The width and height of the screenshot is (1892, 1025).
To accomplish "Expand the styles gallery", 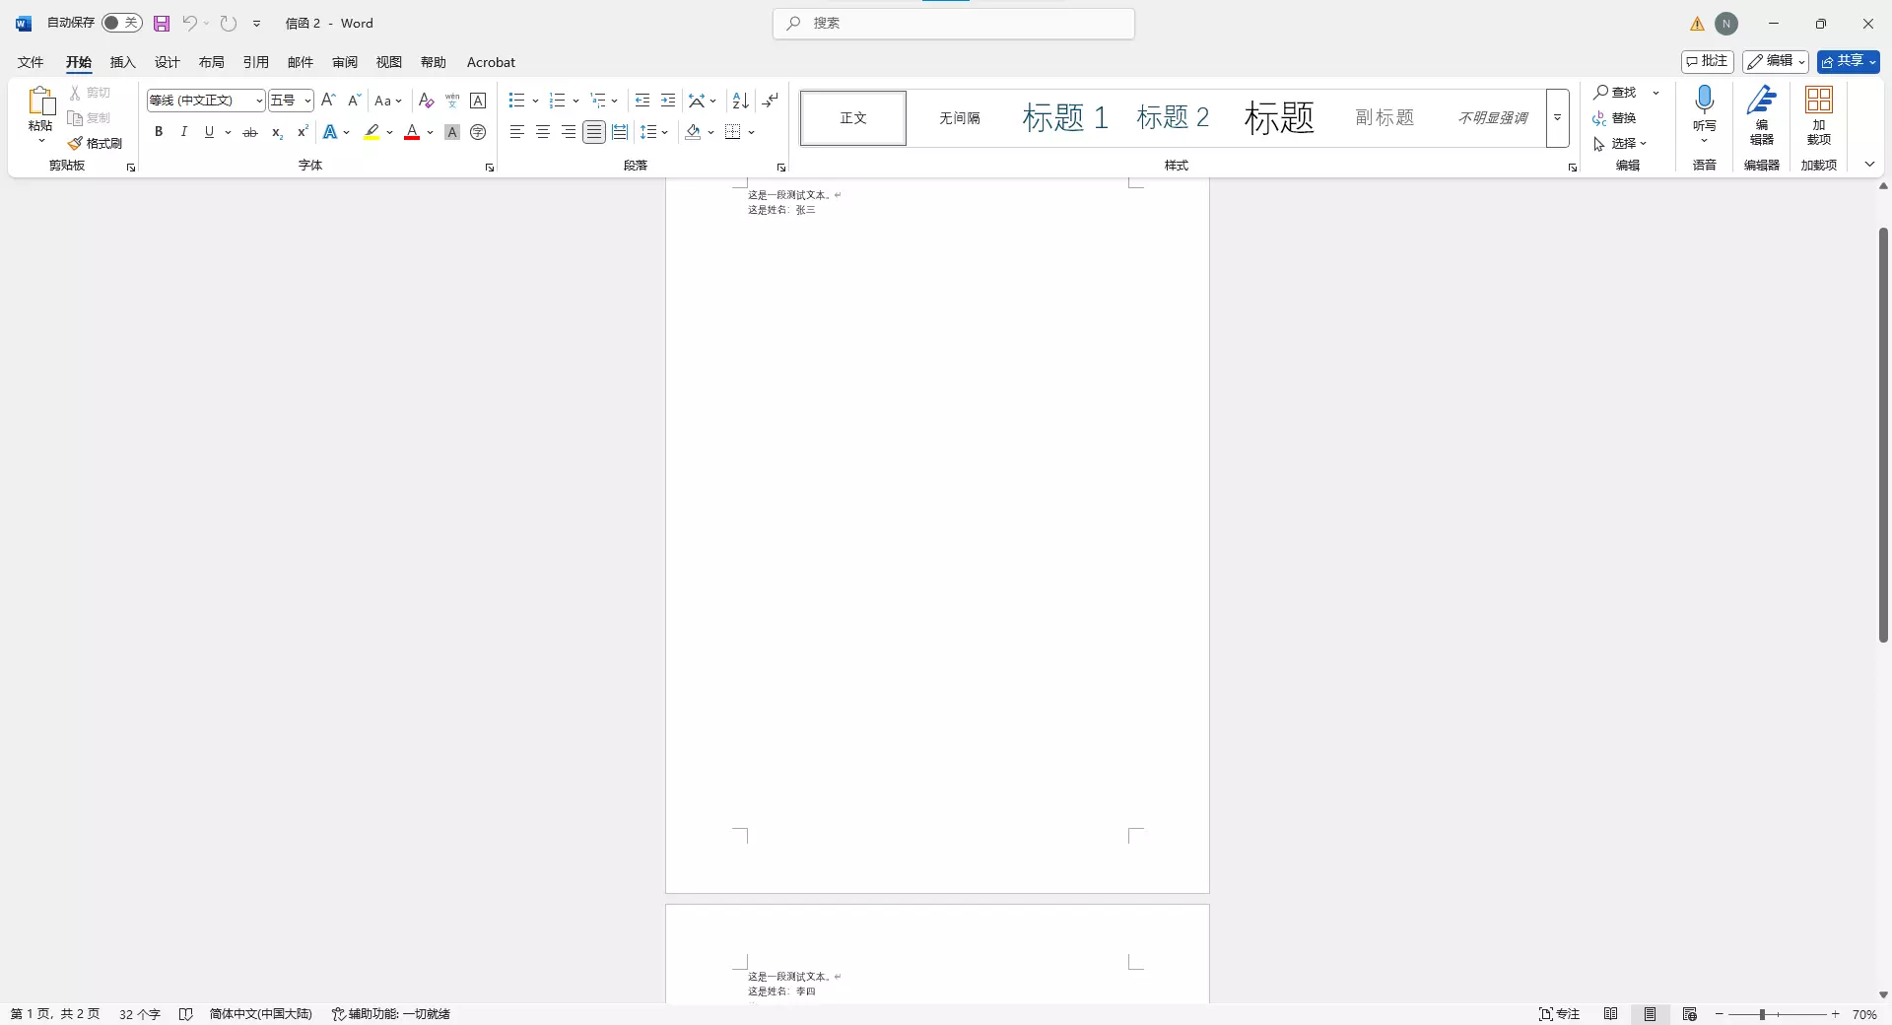I will click(x=1557, y=118).
